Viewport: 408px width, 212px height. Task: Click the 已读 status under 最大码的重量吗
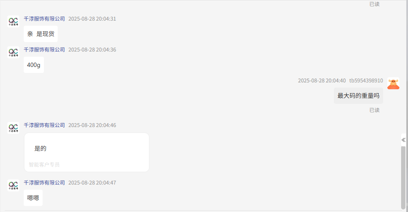tap(374, 110)
